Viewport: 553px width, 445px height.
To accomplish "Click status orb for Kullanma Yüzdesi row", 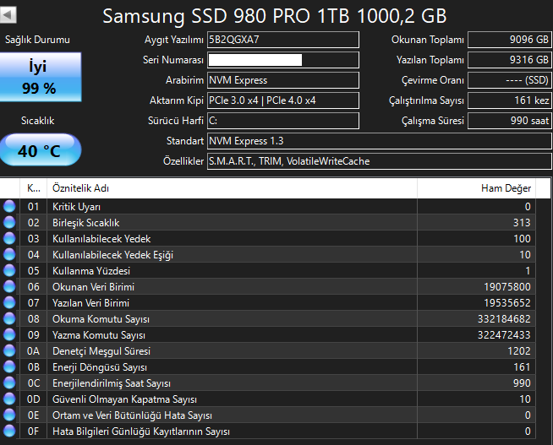I will point(9,271).
